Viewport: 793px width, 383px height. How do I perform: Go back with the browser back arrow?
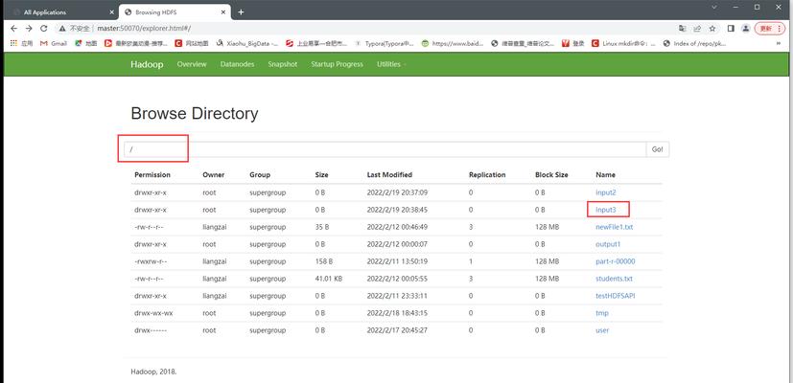click(x=13, y=29)
